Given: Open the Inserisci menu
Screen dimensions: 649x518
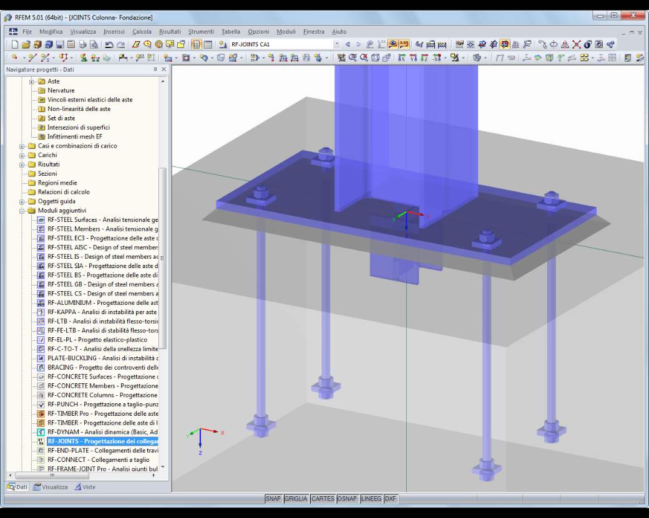Looking at the screenshot, I should tap(114, 31).
